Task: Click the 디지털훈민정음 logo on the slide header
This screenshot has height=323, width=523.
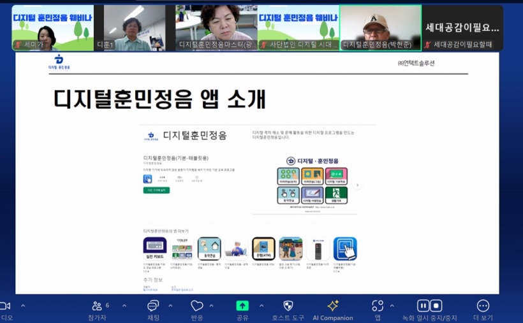Action: click(x=59, y=62)
